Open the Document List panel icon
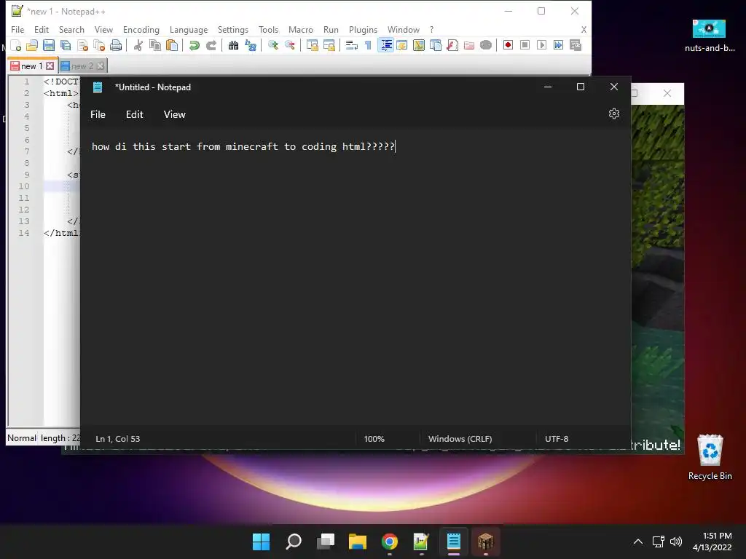Image resolution: width=746 pixels, height=559 pixels. tap(436, 45)
